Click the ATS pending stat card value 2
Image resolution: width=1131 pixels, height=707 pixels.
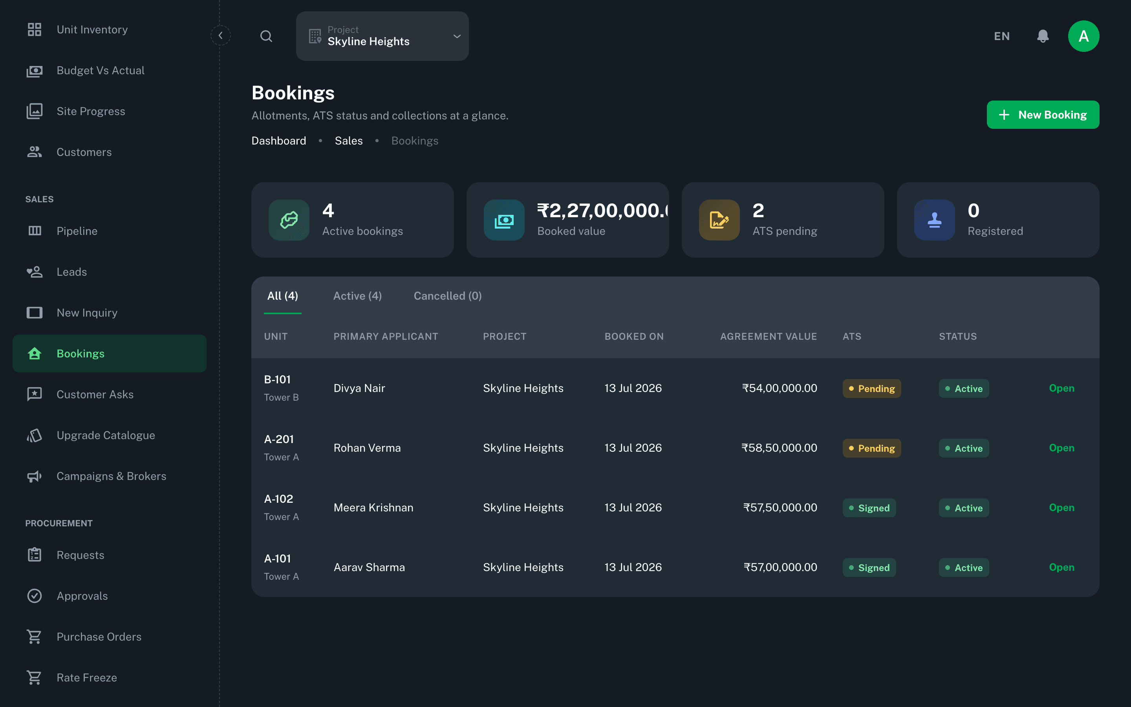click(x=758, y=211)
